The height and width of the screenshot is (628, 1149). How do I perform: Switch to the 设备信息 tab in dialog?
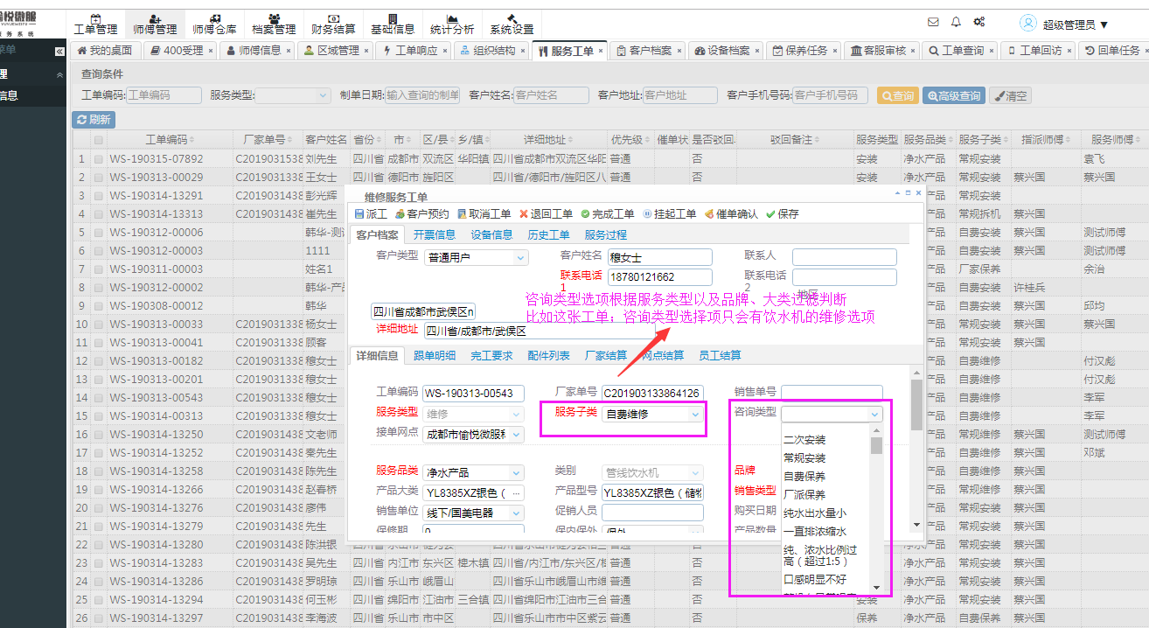[x=491, y=234]
